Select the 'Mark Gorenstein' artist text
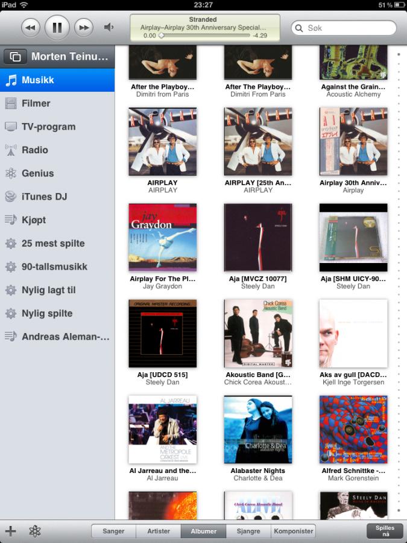Image resolution: width=407 pixels, height=543 pixels. pyautogui.click(x=353, y=478)
